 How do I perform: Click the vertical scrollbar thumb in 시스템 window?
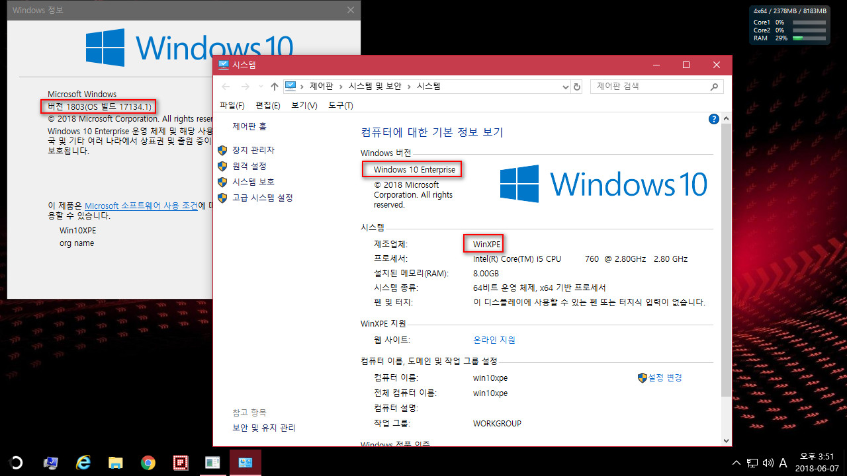[726, 260]
